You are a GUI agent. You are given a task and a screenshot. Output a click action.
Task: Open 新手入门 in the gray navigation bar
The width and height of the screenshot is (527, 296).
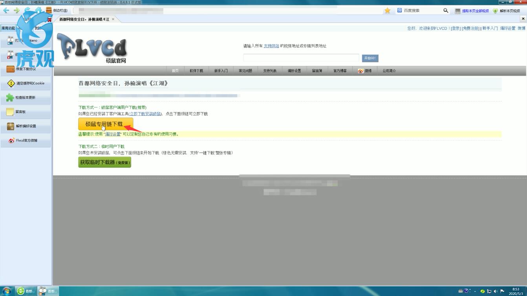coord(221,71)
